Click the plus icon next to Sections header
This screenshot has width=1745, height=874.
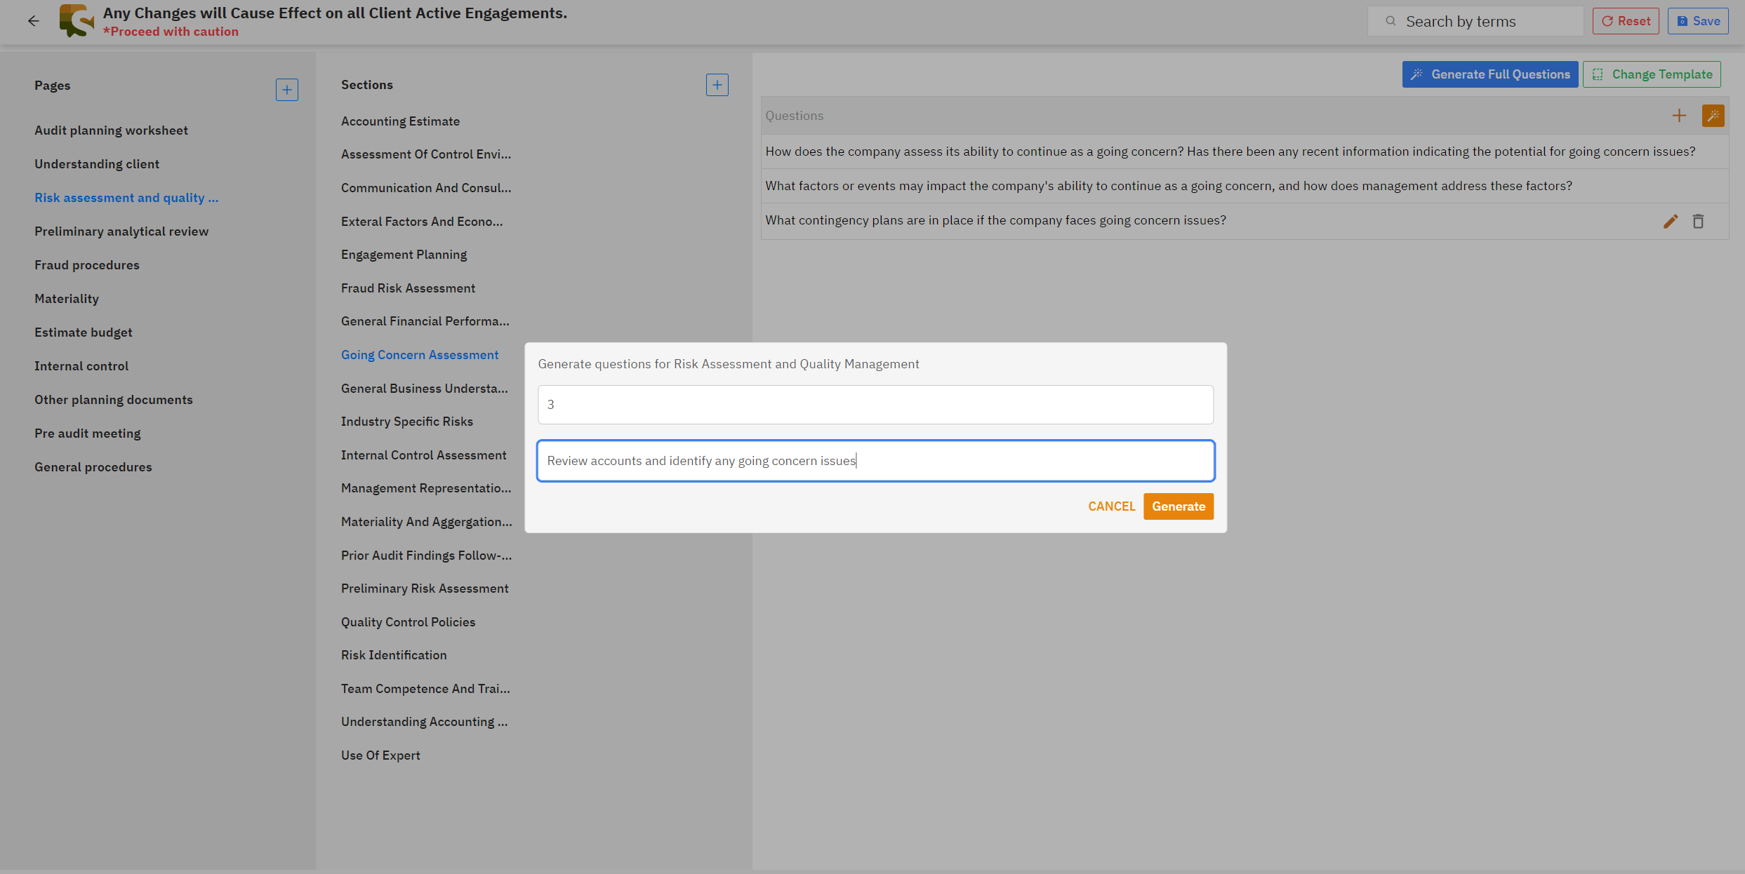[x=718, y=83]
